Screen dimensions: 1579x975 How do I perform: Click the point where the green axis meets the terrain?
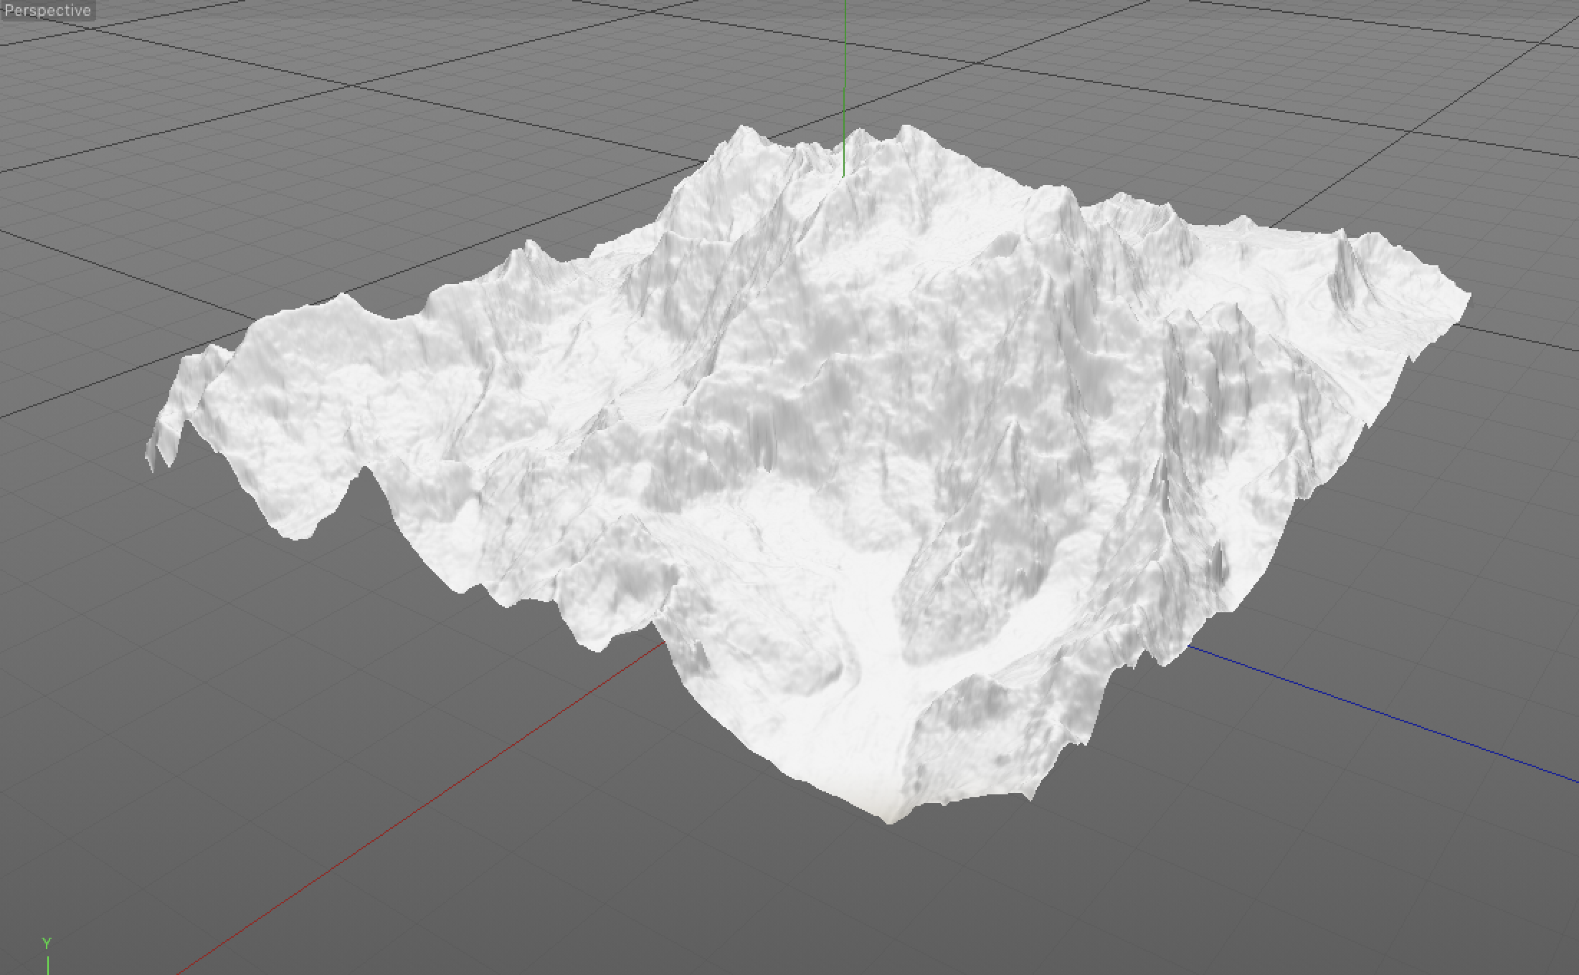pyautogui.click(x=843, y=175)
